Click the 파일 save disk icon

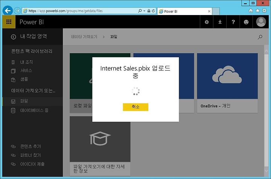pyautogui.click(x=13, y=102)
